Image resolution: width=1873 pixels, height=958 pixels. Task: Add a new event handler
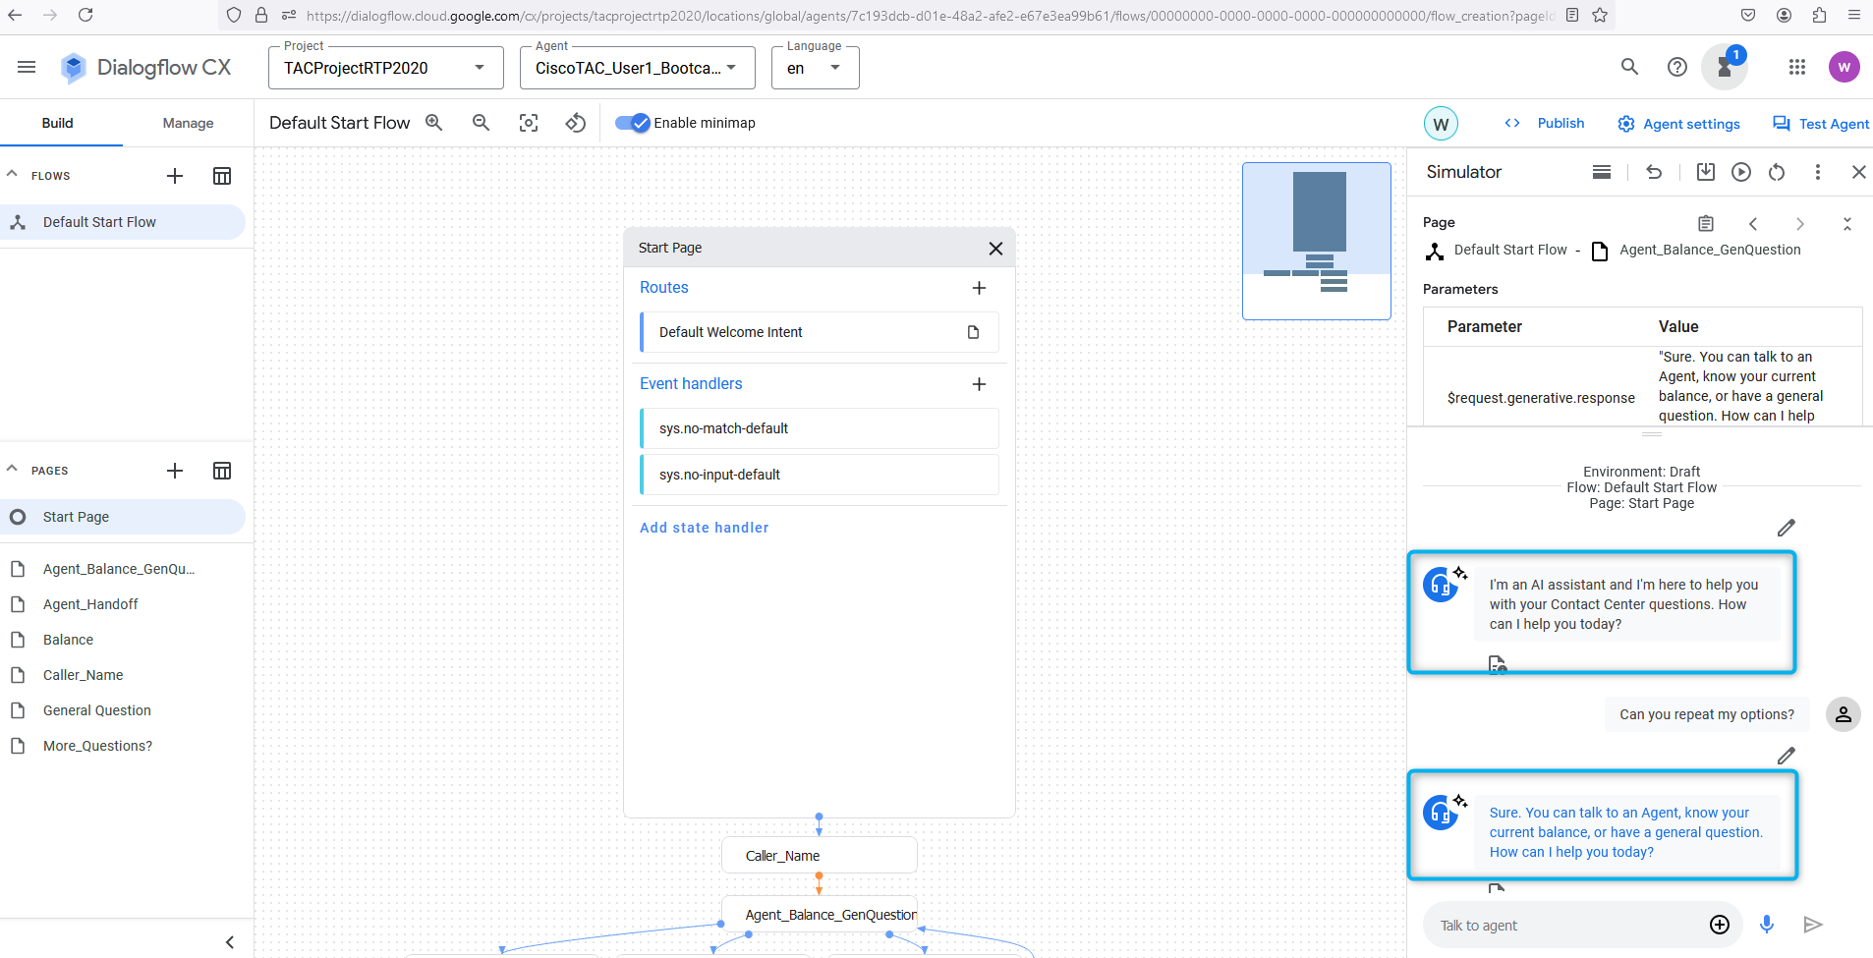click(979, 384)
